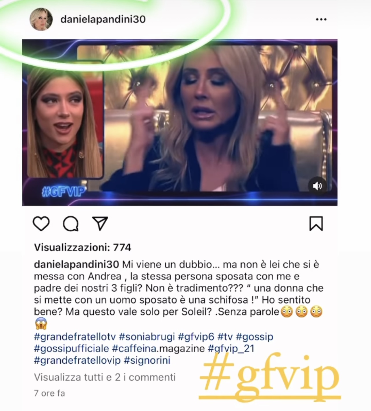Open the #gfvip6 hashtag

(196, 337)
